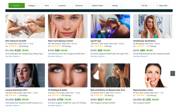Expand the Distance filter dropdown
Viewport: 179px width, 108px height.
tap(81, 6)
